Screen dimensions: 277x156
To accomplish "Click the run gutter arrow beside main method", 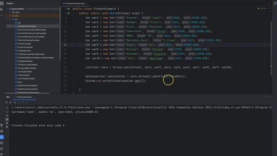I will (69, 13).
